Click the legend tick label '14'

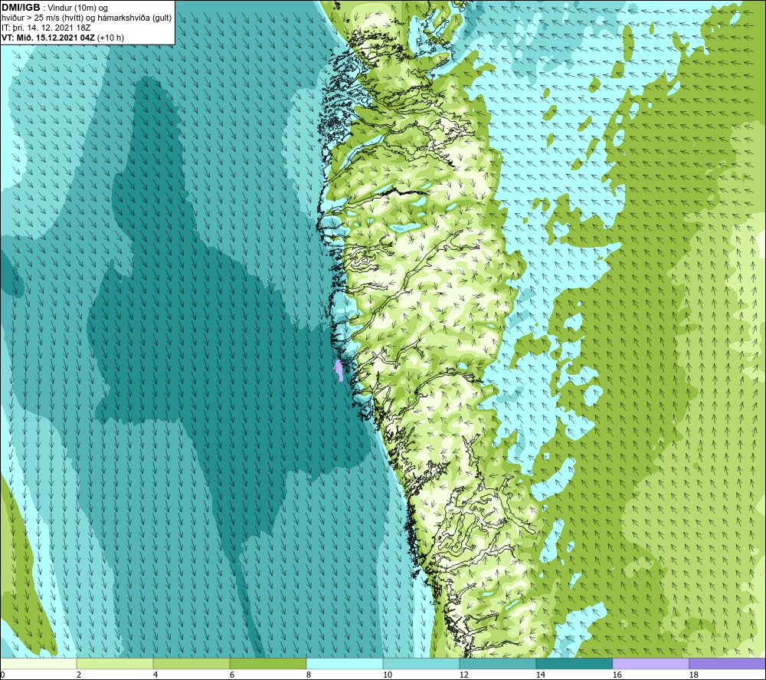(x=540, y=675)
